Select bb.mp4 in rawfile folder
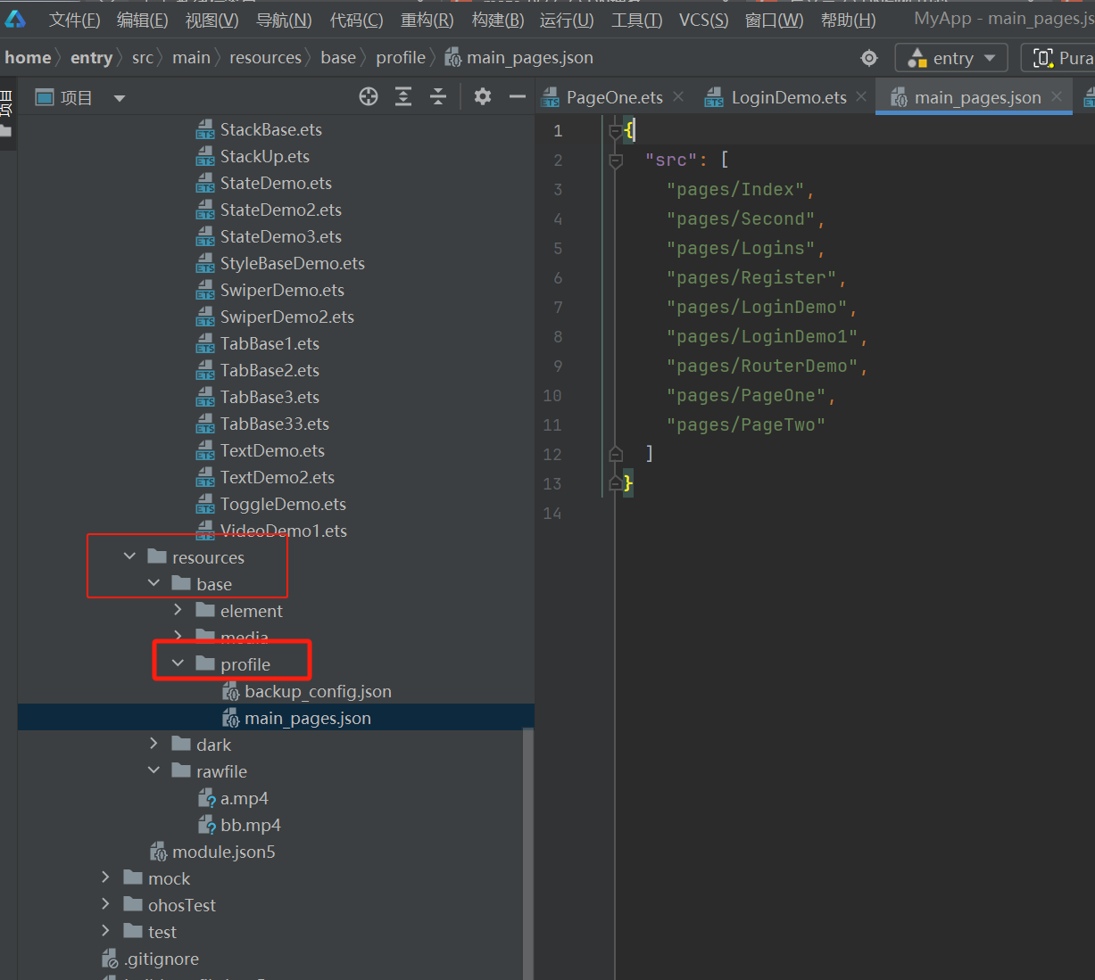Viewport: 1095px width, 980px height. point(251,825)
